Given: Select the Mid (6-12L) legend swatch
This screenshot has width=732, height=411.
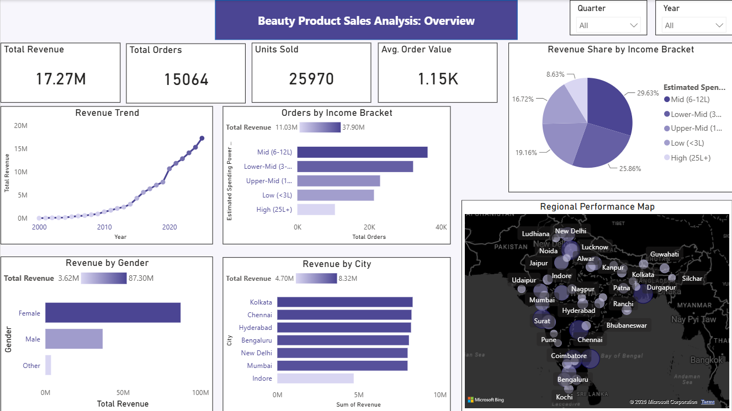Looking at the screenshot, I should pos(667,99).
